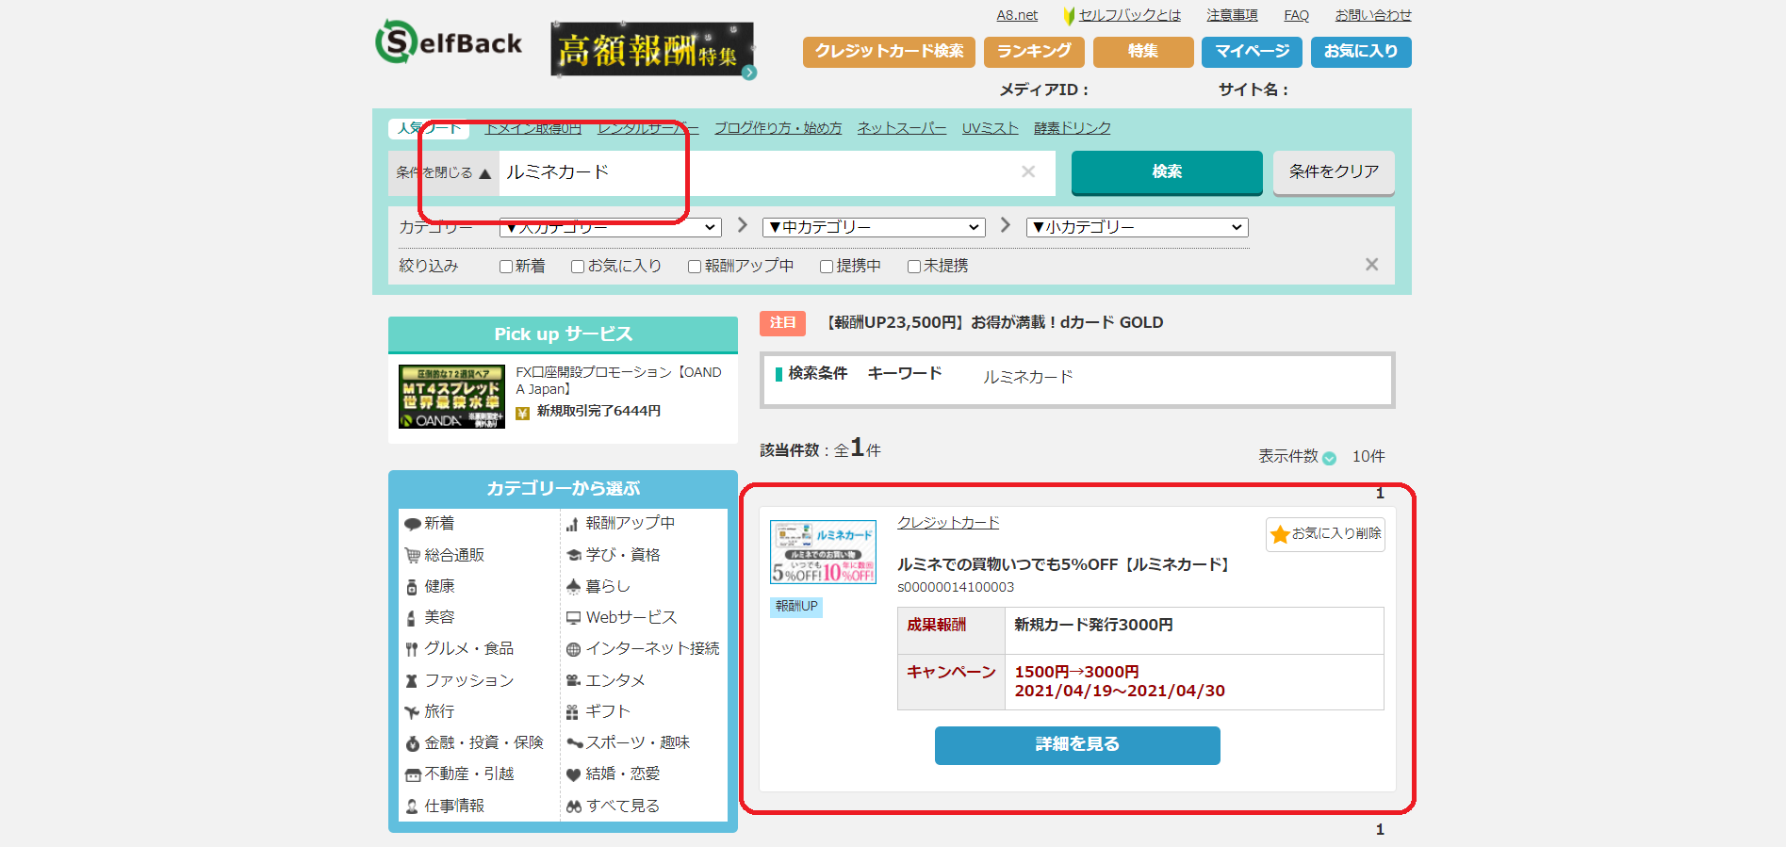Open the お問い合わせ link
The image size is (1786, 847).
(1373, 15)
